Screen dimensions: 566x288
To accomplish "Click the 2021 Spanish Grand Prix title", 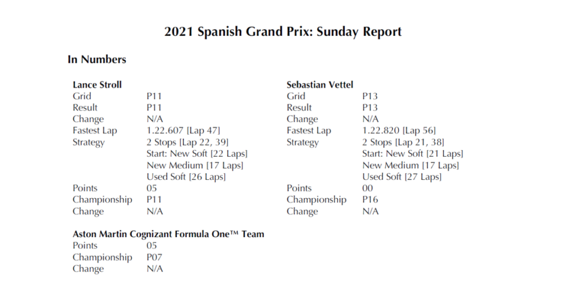I will pos(282,31).
